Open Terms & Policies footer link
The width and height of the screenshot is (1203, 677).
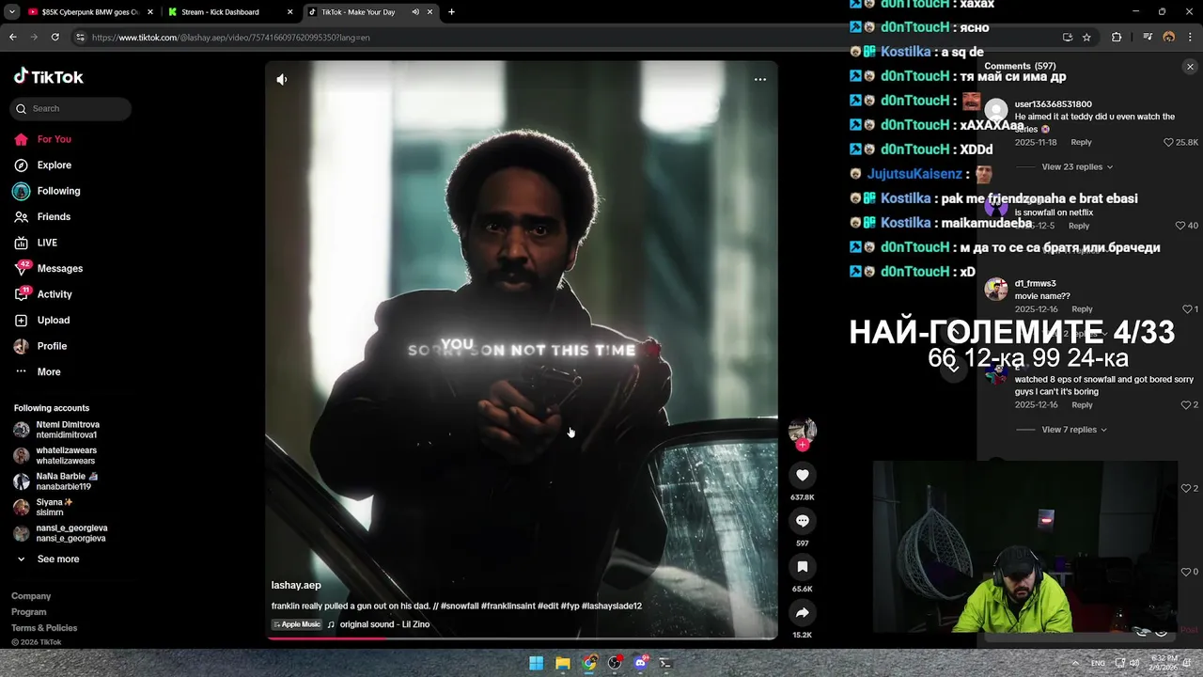click(x=44, y=628)
